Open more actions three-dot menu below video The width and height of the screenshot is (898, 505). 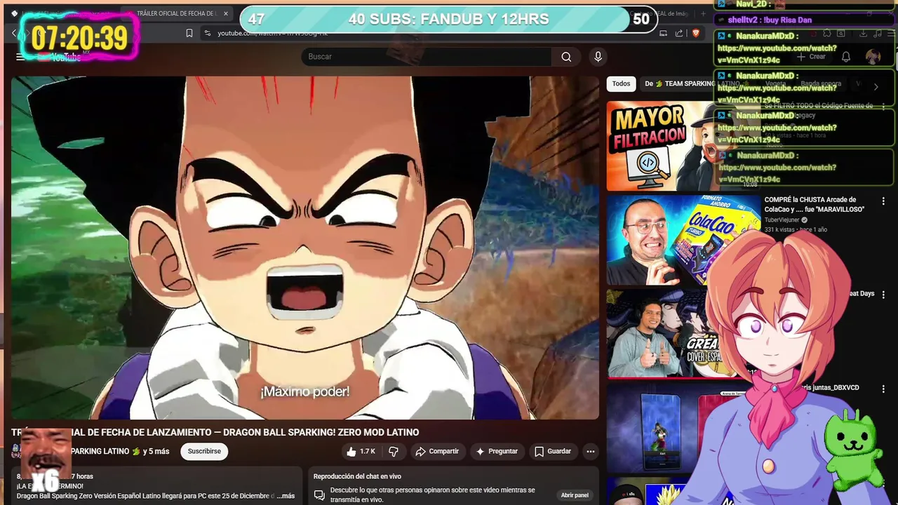coord(591,452)
